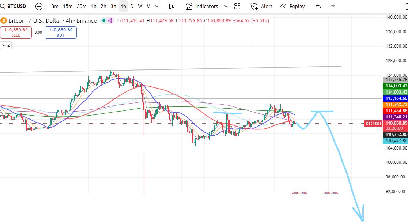Collapse the indicator legend showing 2

point(6,45)
